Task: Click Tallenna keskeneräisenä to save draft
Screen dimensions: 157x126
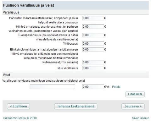Action: [x=76, y=106]
